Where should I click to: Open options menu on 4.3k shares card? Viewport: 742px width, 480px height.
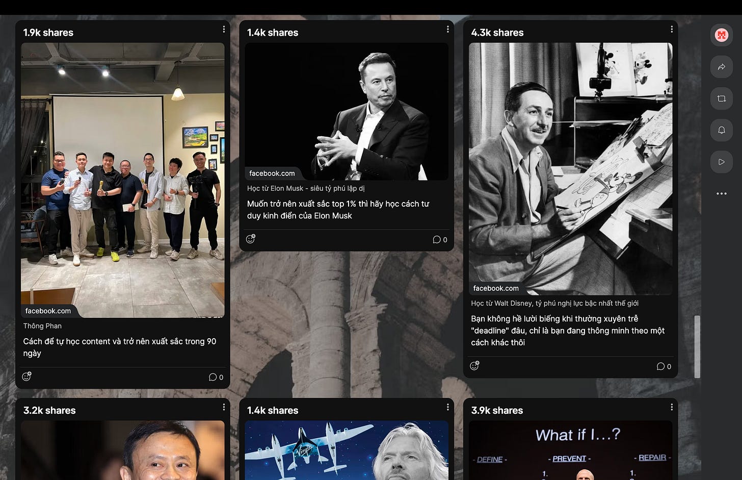click(x=672, y=30)
